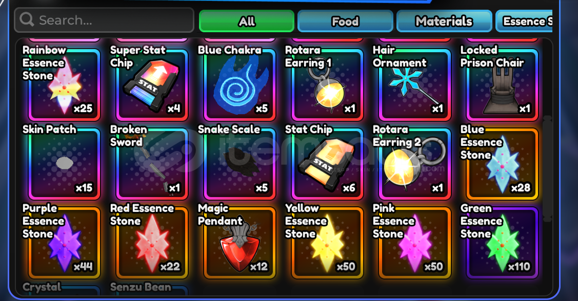578x301 pixels.
Task: Select Rotara Earring 1
Action: [327, 84]
